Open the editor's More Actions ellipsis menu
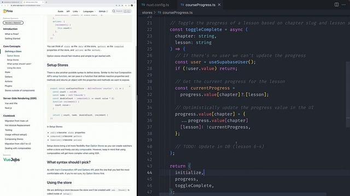 (343, 5)
